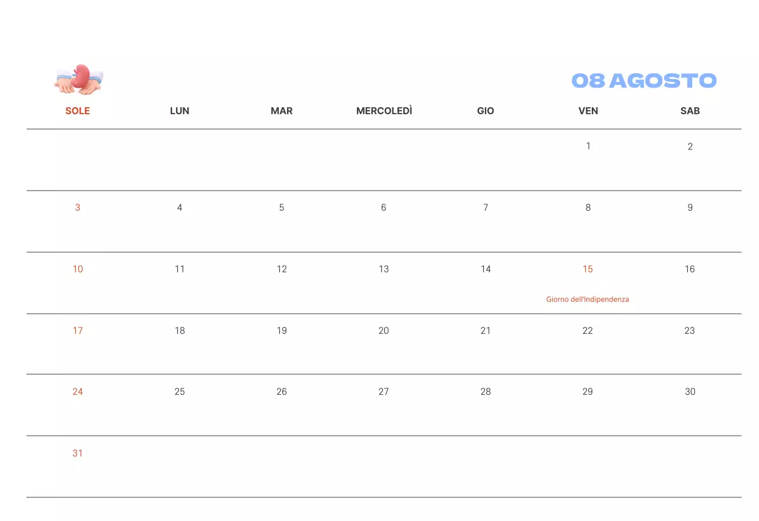Open the Giorno dell'Indipendenza holiday label
The width and height of the screenshot is (759, 521).
(587, 300)
